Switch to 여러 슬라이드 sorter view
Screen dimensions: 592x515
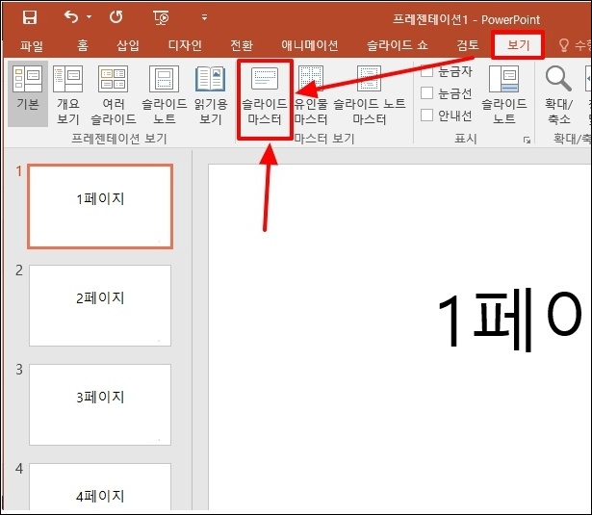[x=114, y=94]
